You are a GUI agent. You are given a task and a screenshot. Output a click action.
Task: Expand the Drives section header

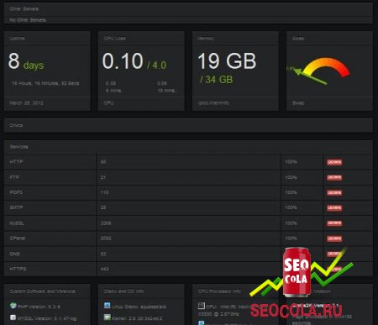point(188,125)
